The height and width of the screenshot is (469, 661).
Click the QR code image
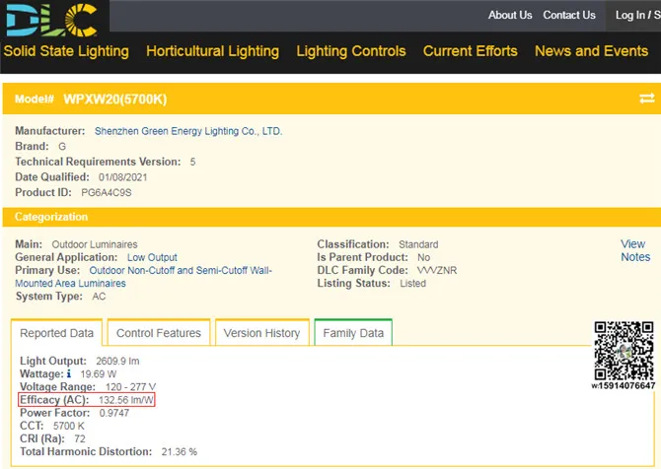[623, 352]
